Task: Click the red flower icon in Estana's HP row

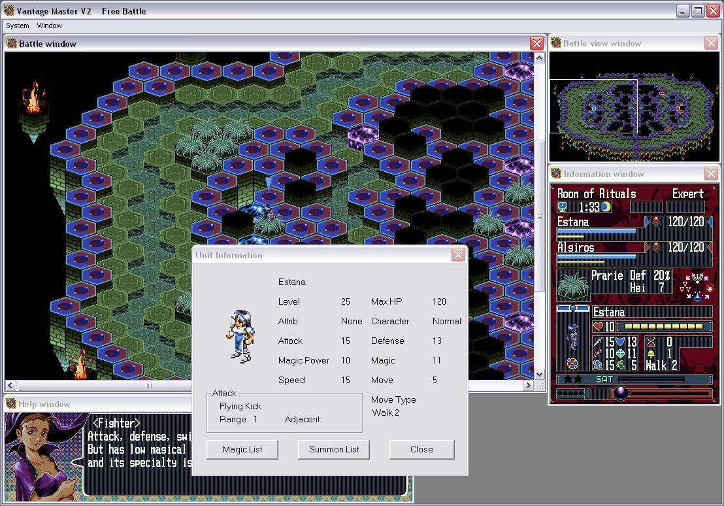Action: click(656, 222)
